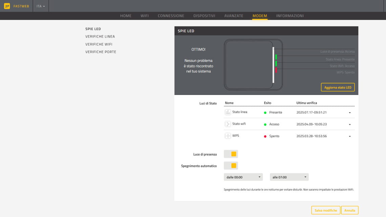Select the MODEM tab
This screenshot has width=386, height=217.
[260, 16]
